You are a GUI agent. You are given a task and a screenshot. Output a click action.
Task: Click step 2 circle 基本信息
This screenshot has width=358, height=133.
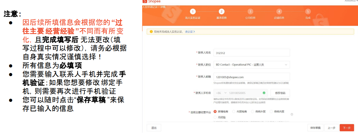[x=222, y=12]
